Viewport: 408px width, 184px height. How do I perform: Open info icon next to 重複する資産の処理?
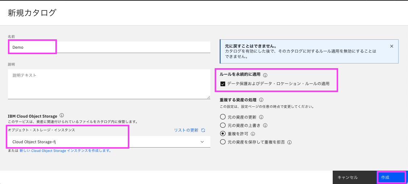pyautogui.click(x=261, y=100)
